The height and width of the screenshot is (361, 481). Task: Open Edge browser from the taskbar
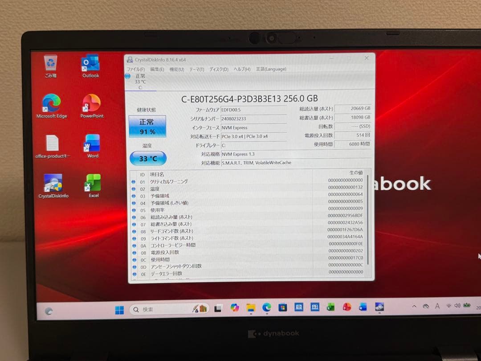pyautogui.click(x=267, y=307)
